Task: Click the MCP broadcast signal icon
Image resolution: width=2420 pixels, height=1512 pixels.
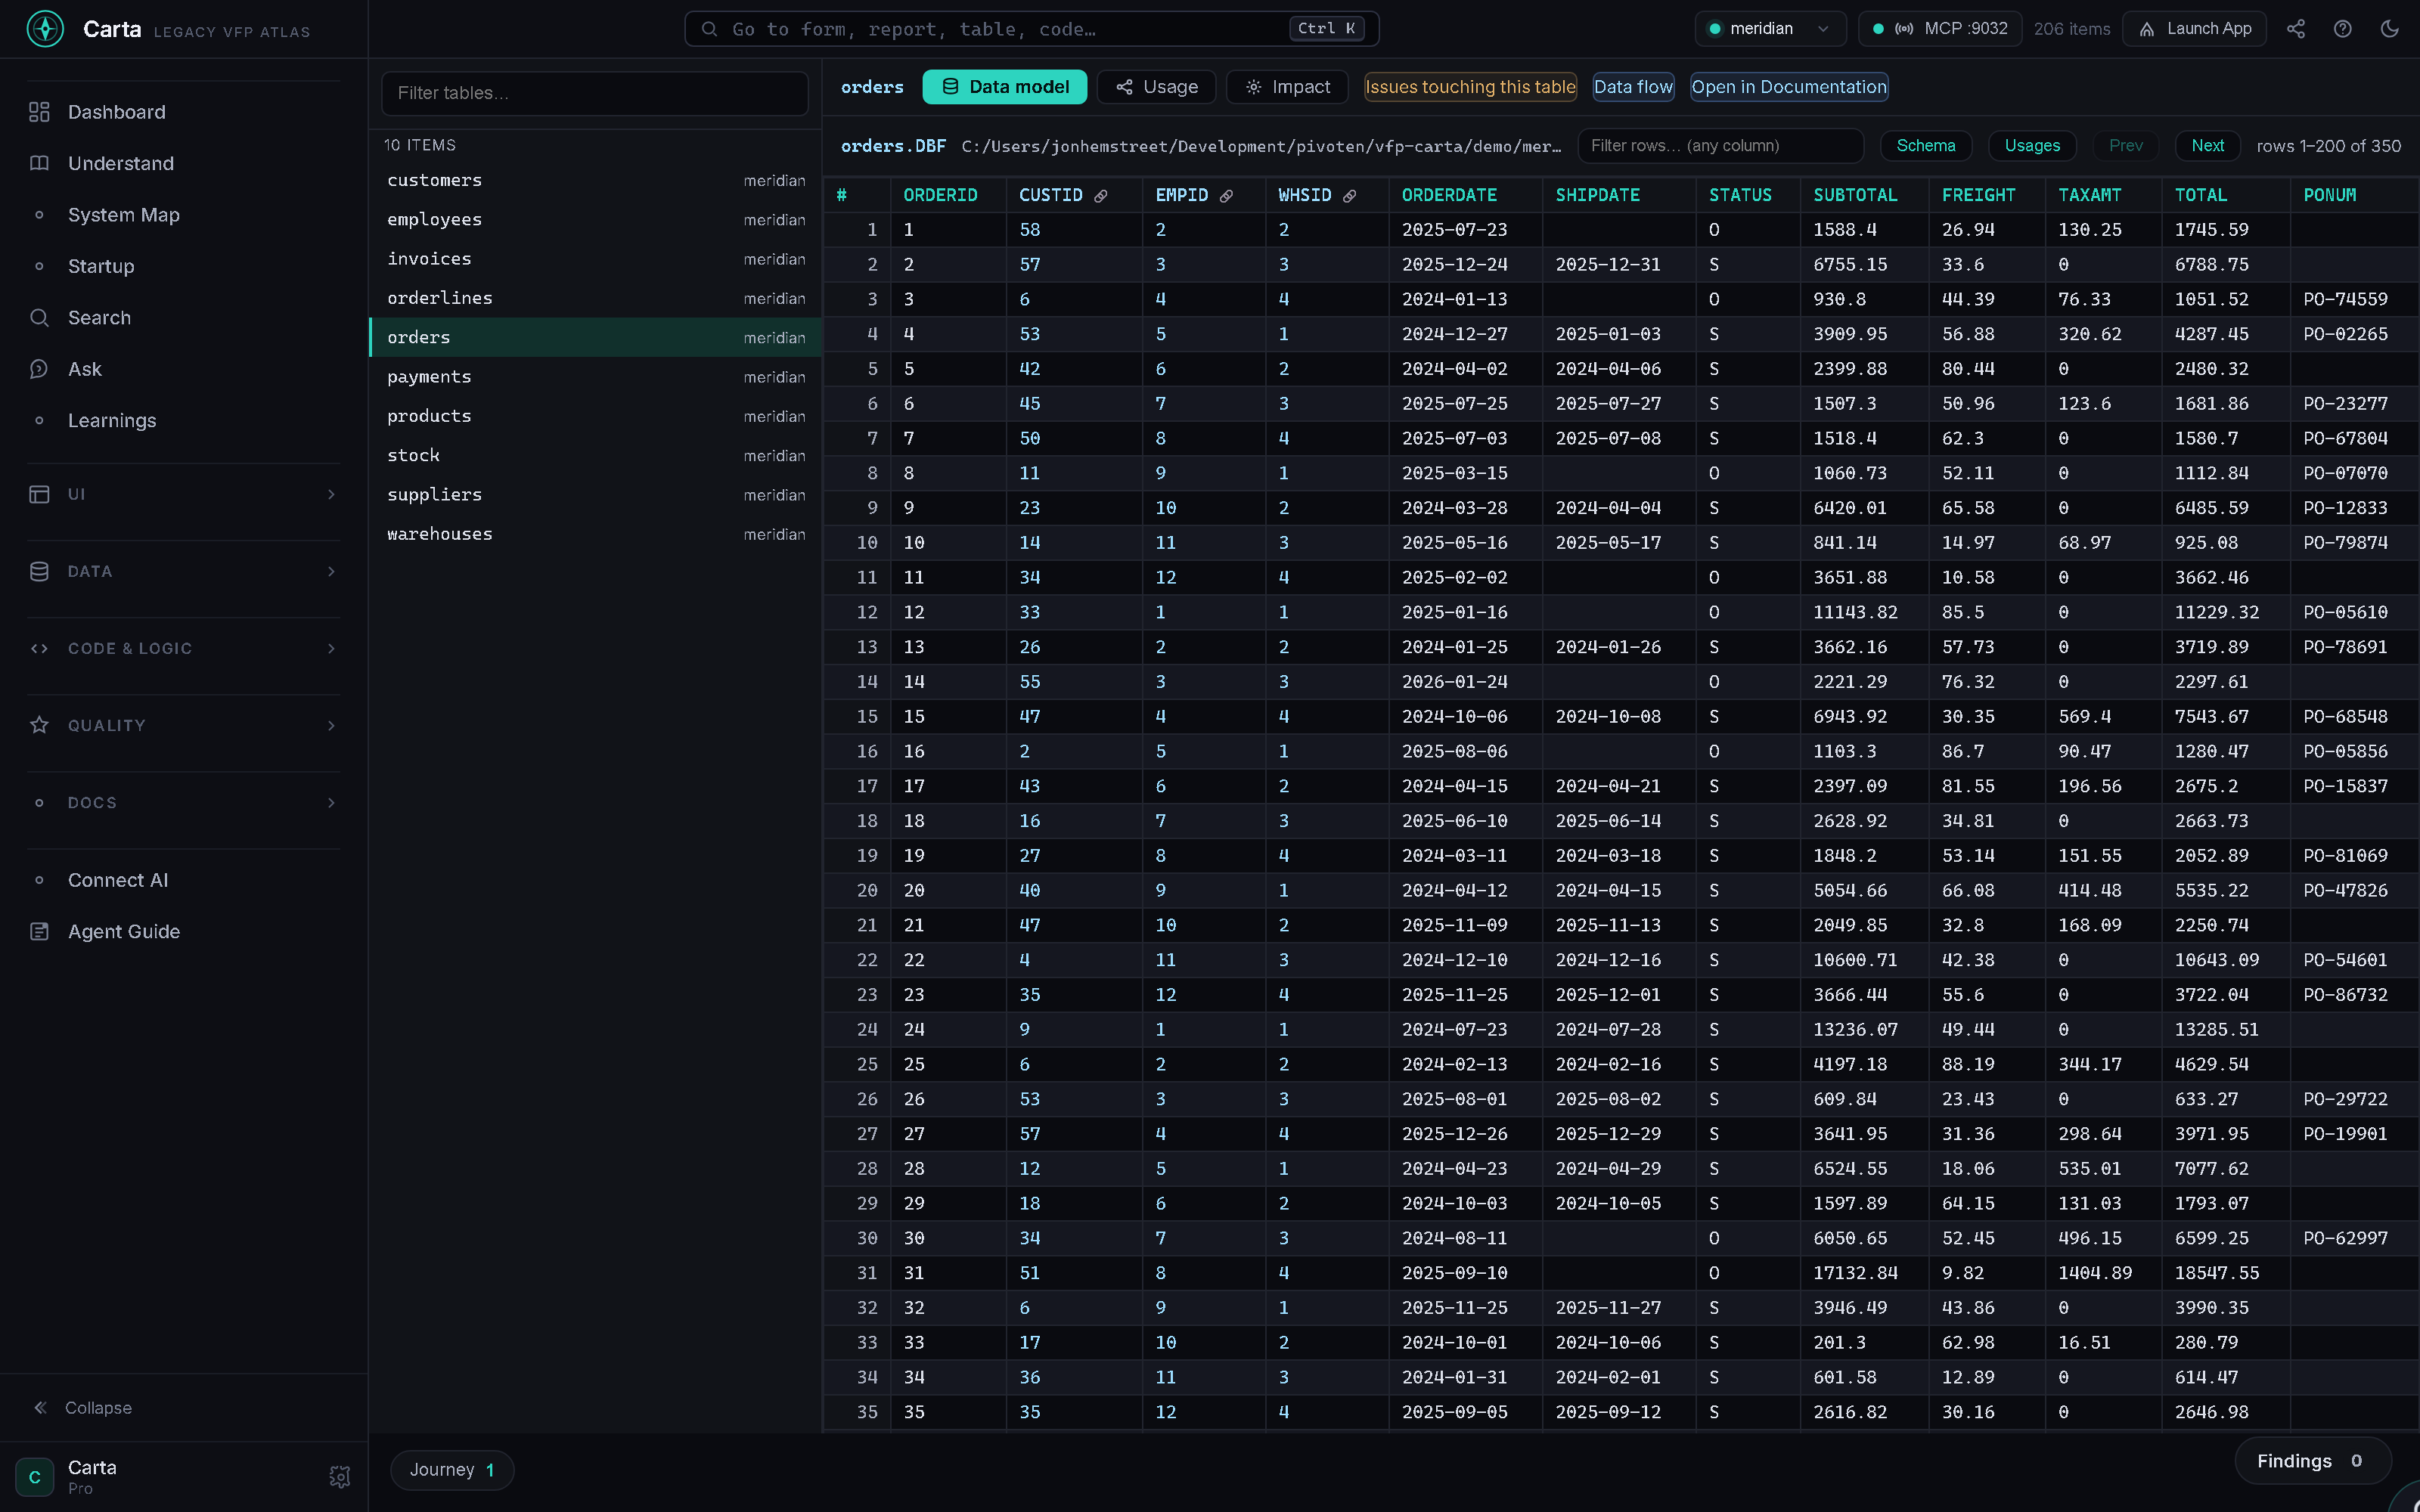Action: pyautogui.click(x=1904, y=29)
